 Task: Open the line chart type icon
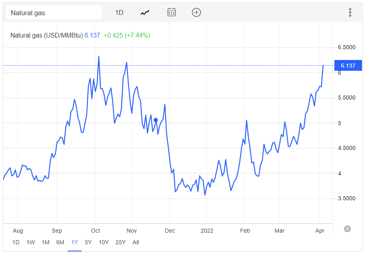click(145, 13)
